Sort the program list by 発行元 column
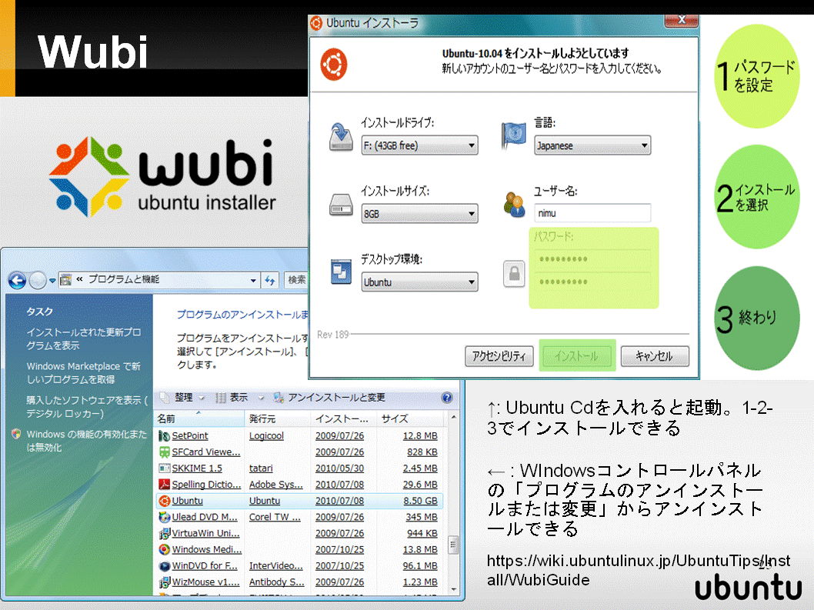Image resolution: width=814 pixels, height=610 pixels. (277, 418)
